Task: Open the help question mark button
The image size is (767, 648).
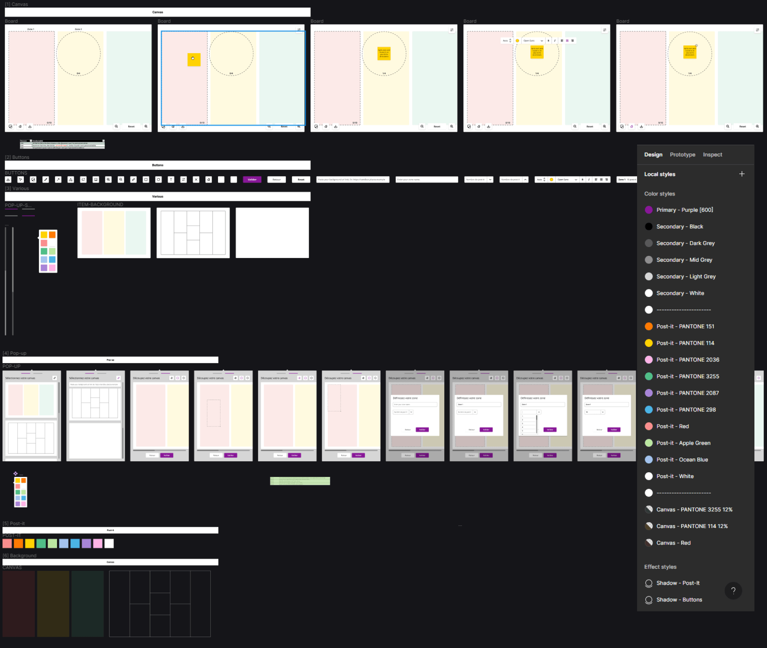Action: click(733, 591)
